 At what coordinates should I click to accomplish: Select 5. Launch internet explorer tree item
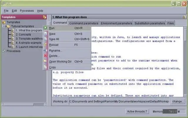pyautogui.click(x=29, y=47)
